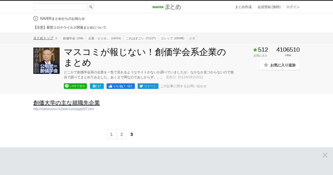Open まとめ作成 in top menu
Viewport: 333px width, 175px height.
243,7
